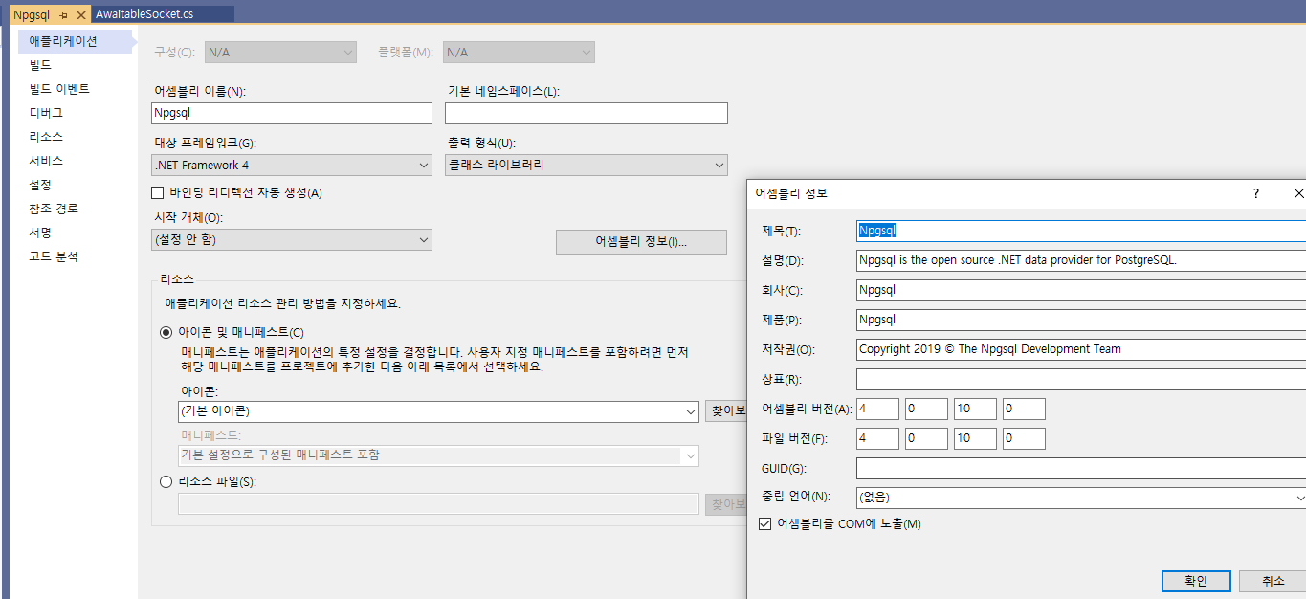Click 어셈블리 버전 minor field
This screenshot has width=1306, height=599.
click(x=926, y=409)
